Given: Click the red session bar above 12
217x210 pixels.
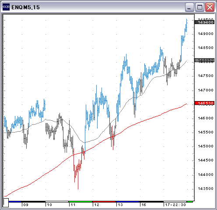Looking at the screenshot, I should point(104,202).
